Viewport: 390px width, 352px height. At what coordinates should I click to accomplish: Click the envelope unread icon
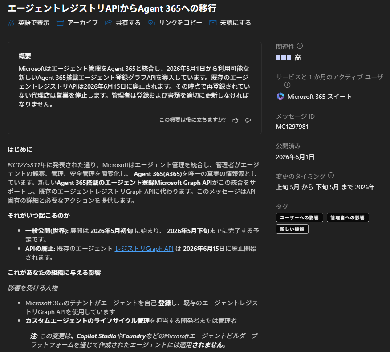click(213, 23)
